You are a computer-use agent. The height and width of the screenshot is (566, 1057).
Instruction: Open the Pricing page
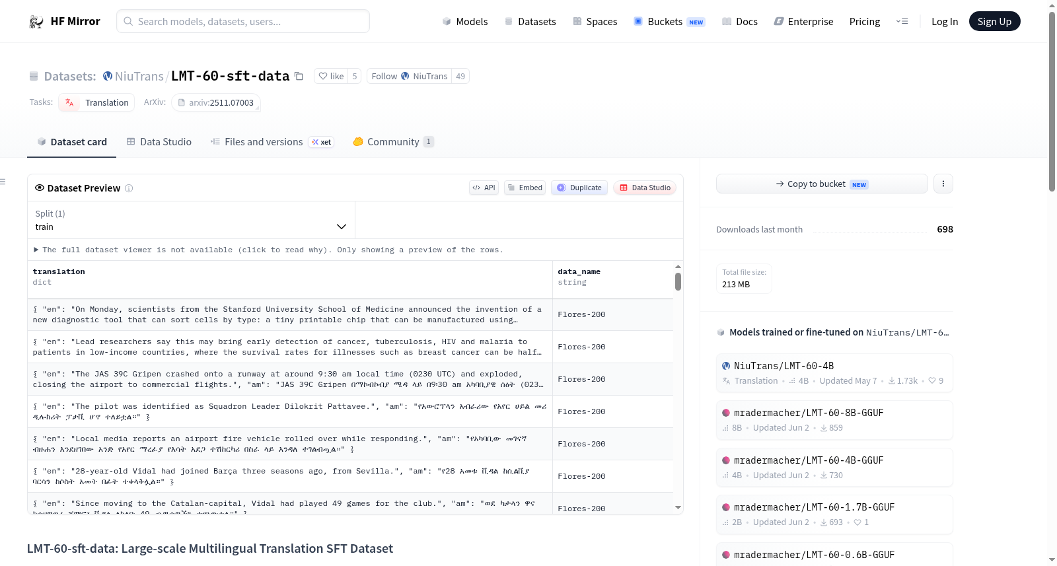pyautogui.click(x=865, y=21)
